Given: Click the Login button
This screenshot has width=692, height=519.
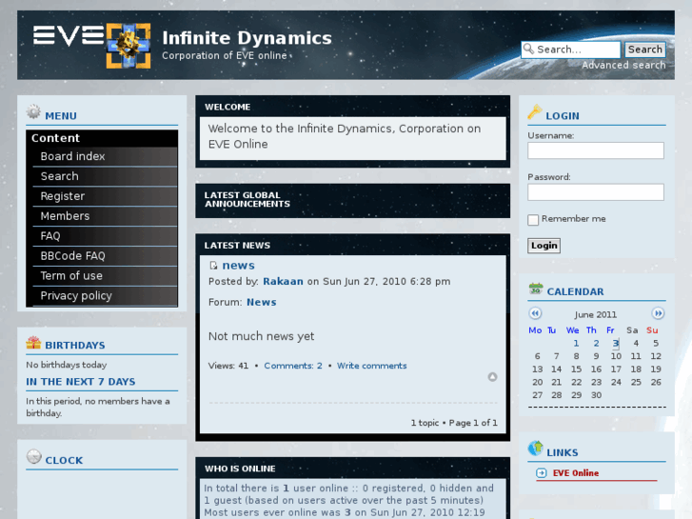Looking at the screenshot, I should (544, 246).
